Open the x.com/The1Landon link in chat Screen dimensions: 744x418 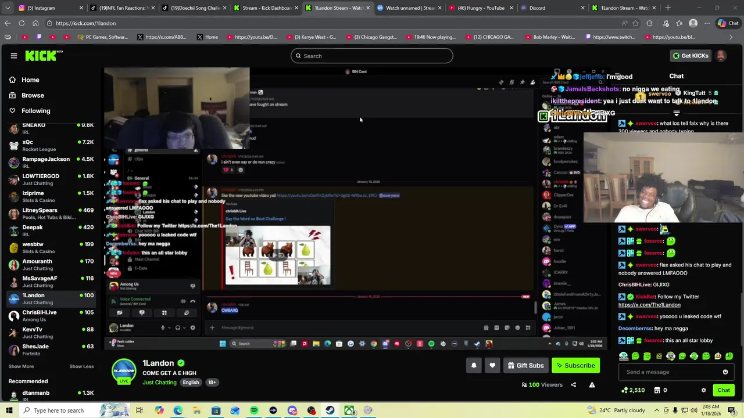[x=649, y=305]
